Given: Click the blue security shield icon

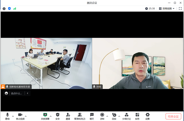Looking at the screenshot, I should (x=9, y=8).
